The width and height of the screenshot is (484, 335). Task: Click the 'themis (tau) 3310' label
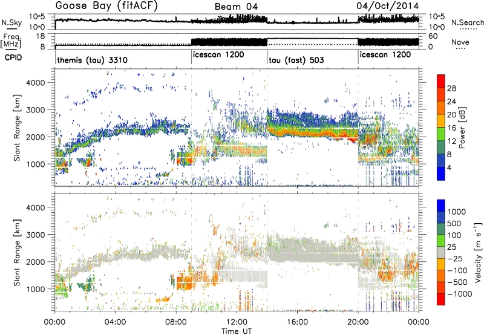93,60
